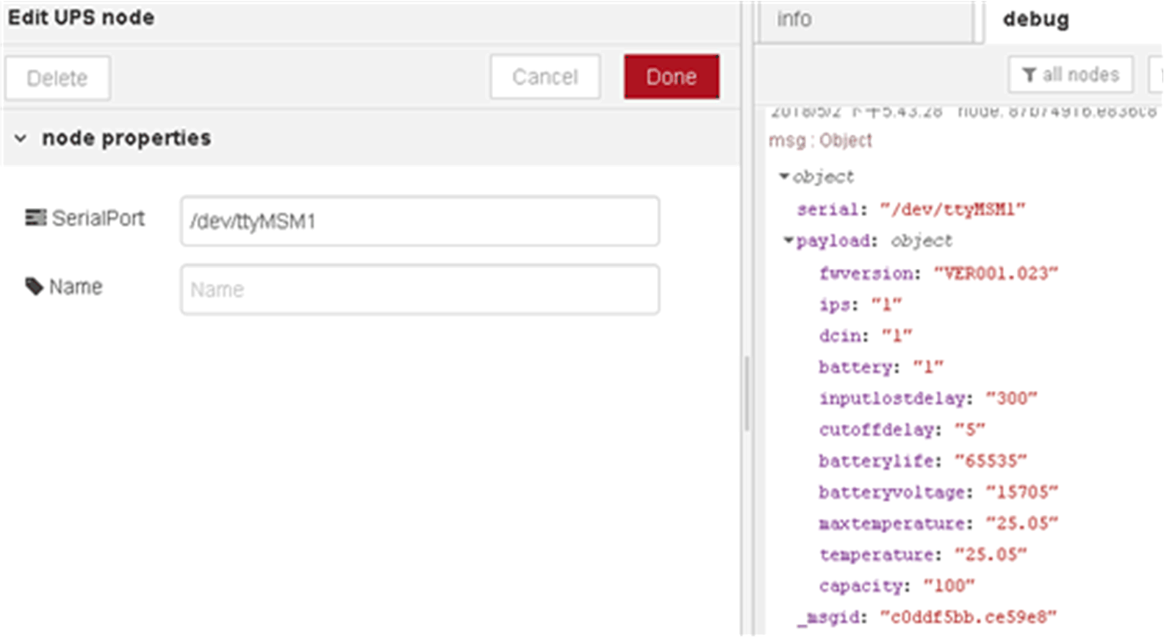The width and height of the screenshot is (1164, 637).
Task: Collapse the payload object tree
Action: 788,241
